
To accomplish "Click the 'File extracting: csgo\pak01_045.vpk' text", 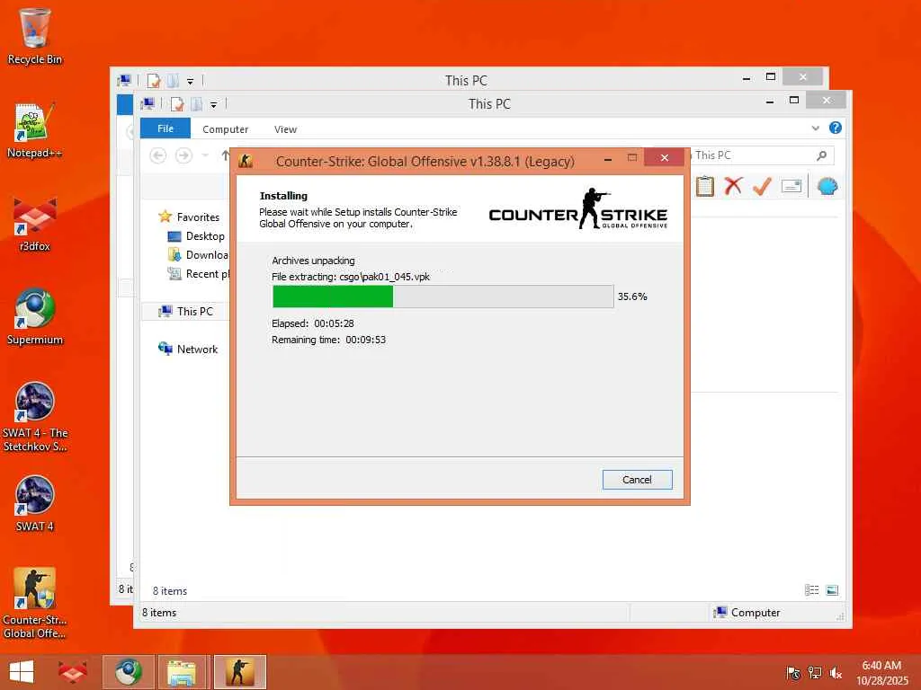I will (351, 277).
